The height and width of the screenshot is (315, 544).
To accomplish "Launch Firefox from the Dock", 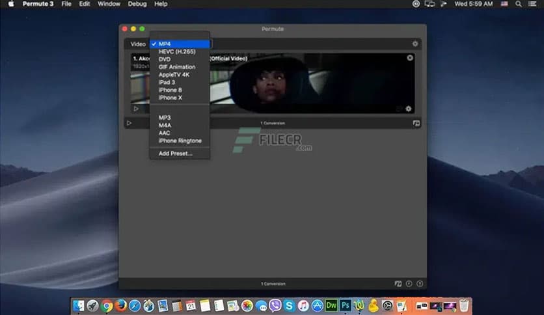I will point(121,306).
